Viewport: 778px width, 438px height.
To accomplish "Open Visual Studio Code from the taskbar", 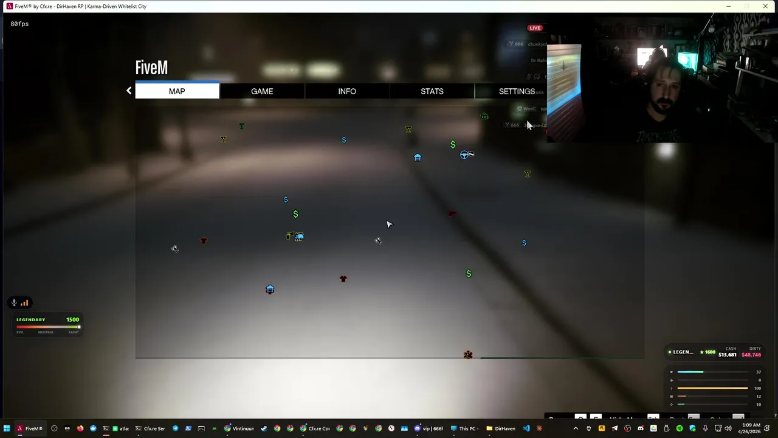I will coord(526,428).
